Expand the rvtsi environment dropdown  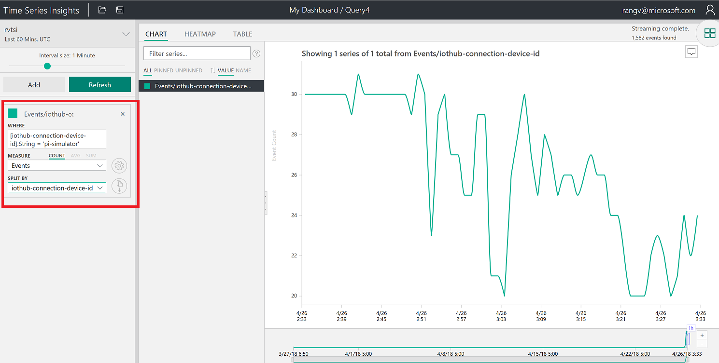[126, 34]
